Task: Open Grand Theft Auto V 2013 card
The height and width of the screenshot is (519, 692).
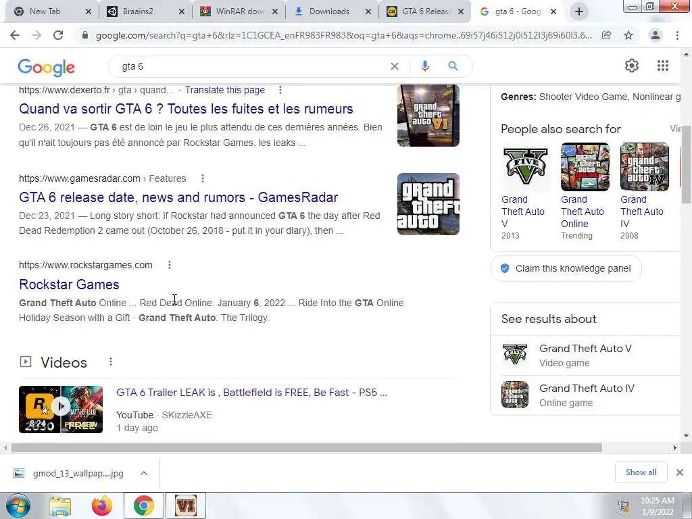Action: pyautogui.click(x=525, y=192)
